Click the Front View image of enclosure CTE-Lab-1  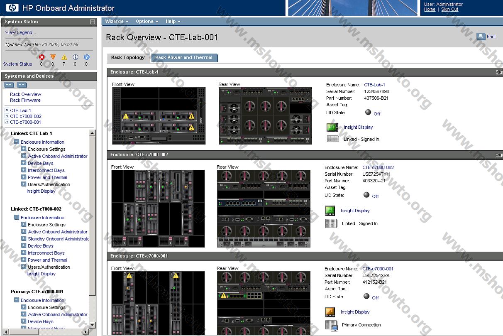[159, 116]
